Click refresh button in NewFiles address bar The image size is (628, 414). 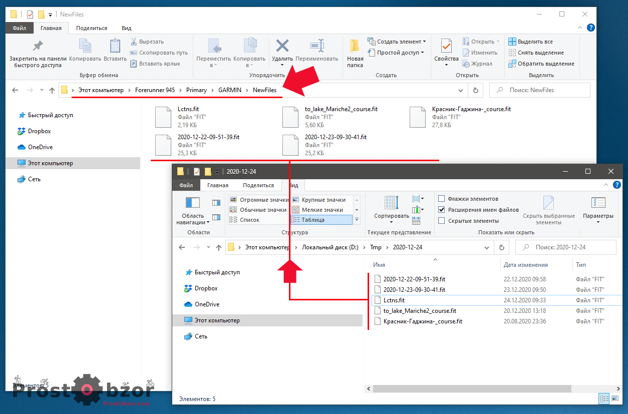click(x=475, y=90)
